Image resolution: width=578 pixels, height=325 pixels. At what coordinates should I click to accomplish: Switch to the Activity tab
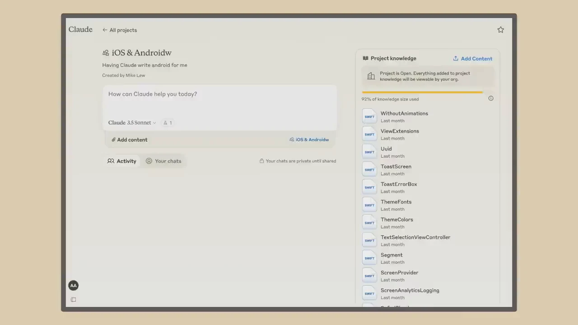pos(122,161)
